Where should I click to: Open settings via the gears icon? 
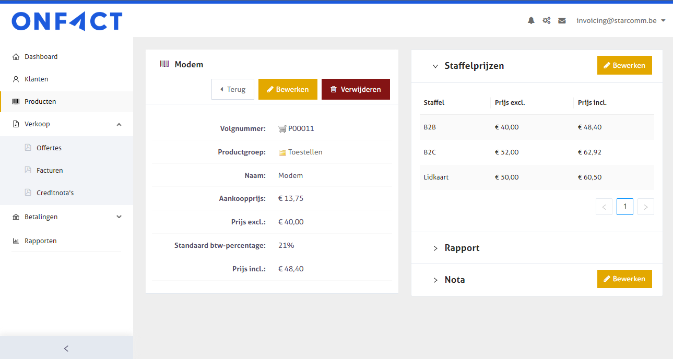click(547, 21)
